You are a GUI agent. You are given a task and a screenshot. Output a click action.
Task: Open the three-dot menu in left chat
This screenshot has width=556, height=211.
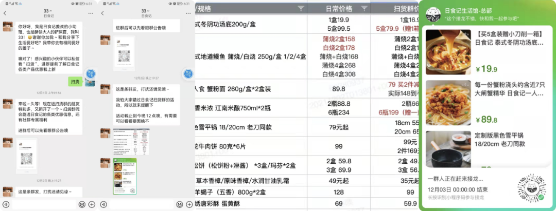[x=91, y=13]
